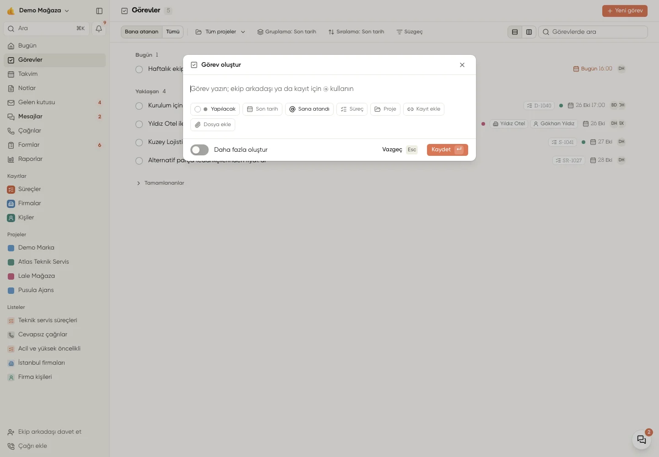This screenshot has width=659, height=457.
Task: Focus the sidebar Ara search box
Action: pyautogui.click(x=46, y=28)
